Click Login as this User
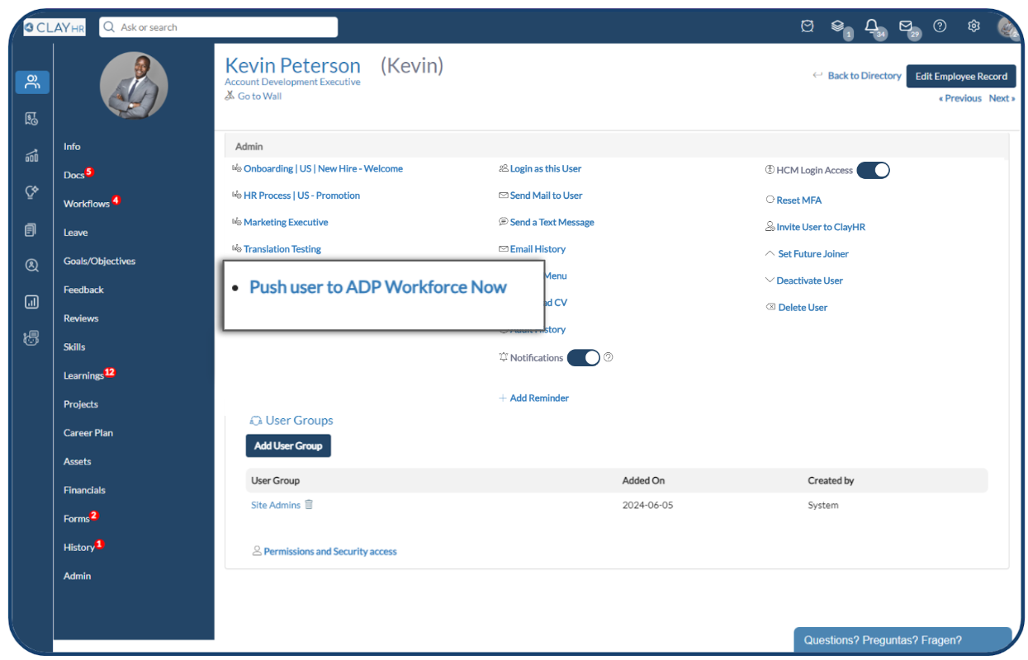Viewport: 1028px width, 660px height. 546,168
